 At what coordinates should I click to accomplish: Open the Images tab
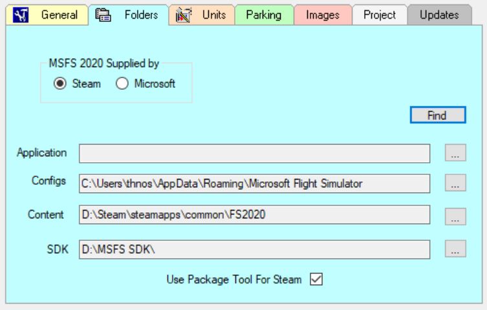(x=323, y=15)
